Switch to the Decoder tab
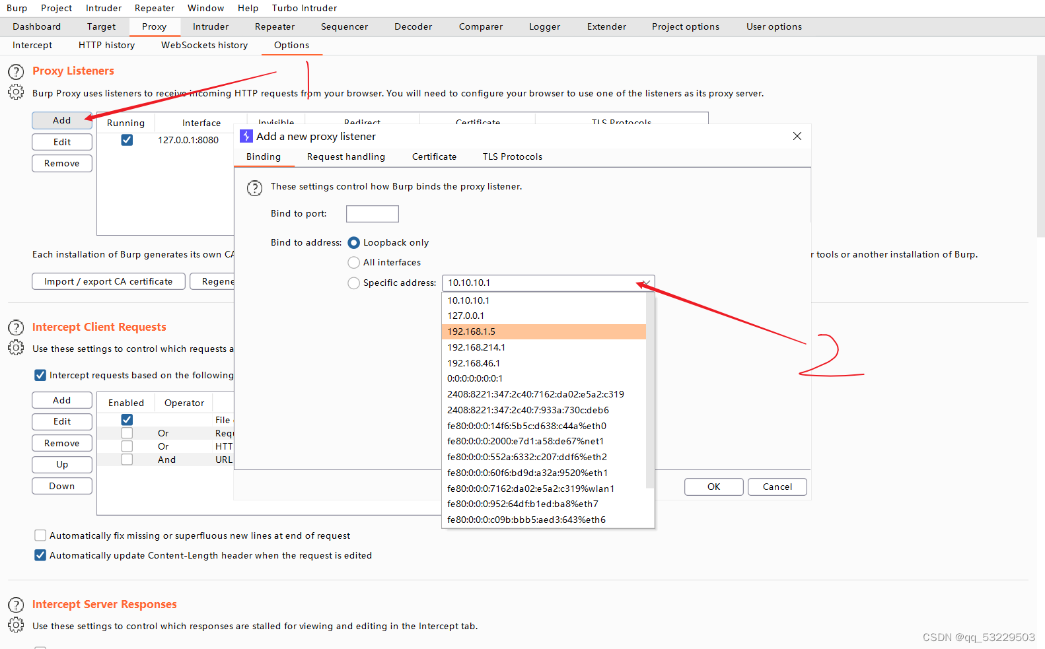The width and height of the screenshot is (1045, 649). 414,26
